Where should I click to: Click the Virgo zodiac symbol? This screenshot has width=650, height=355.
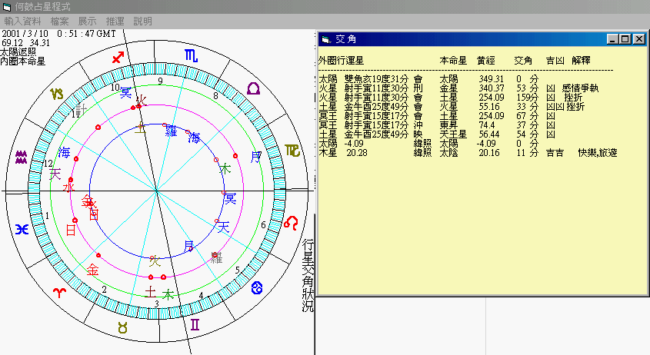point(292,151)
